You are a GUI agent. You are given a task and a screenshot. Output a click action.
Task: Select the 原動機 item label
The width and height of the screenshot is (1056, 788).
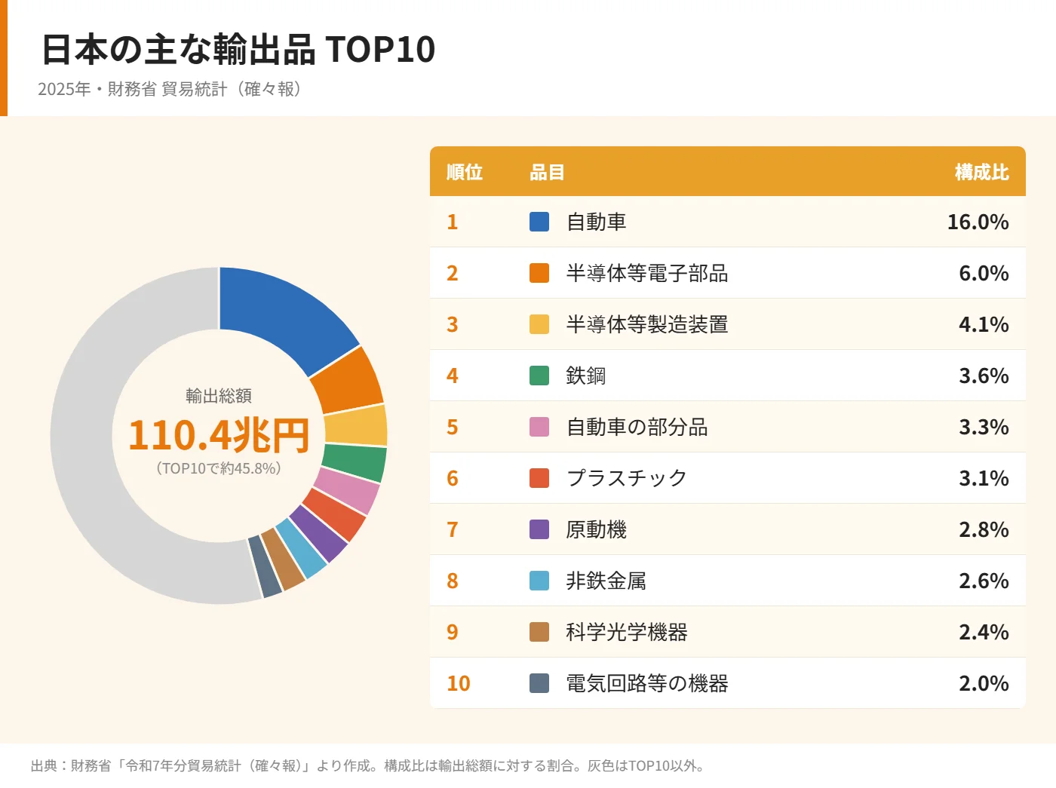click(x=597, y=529)
